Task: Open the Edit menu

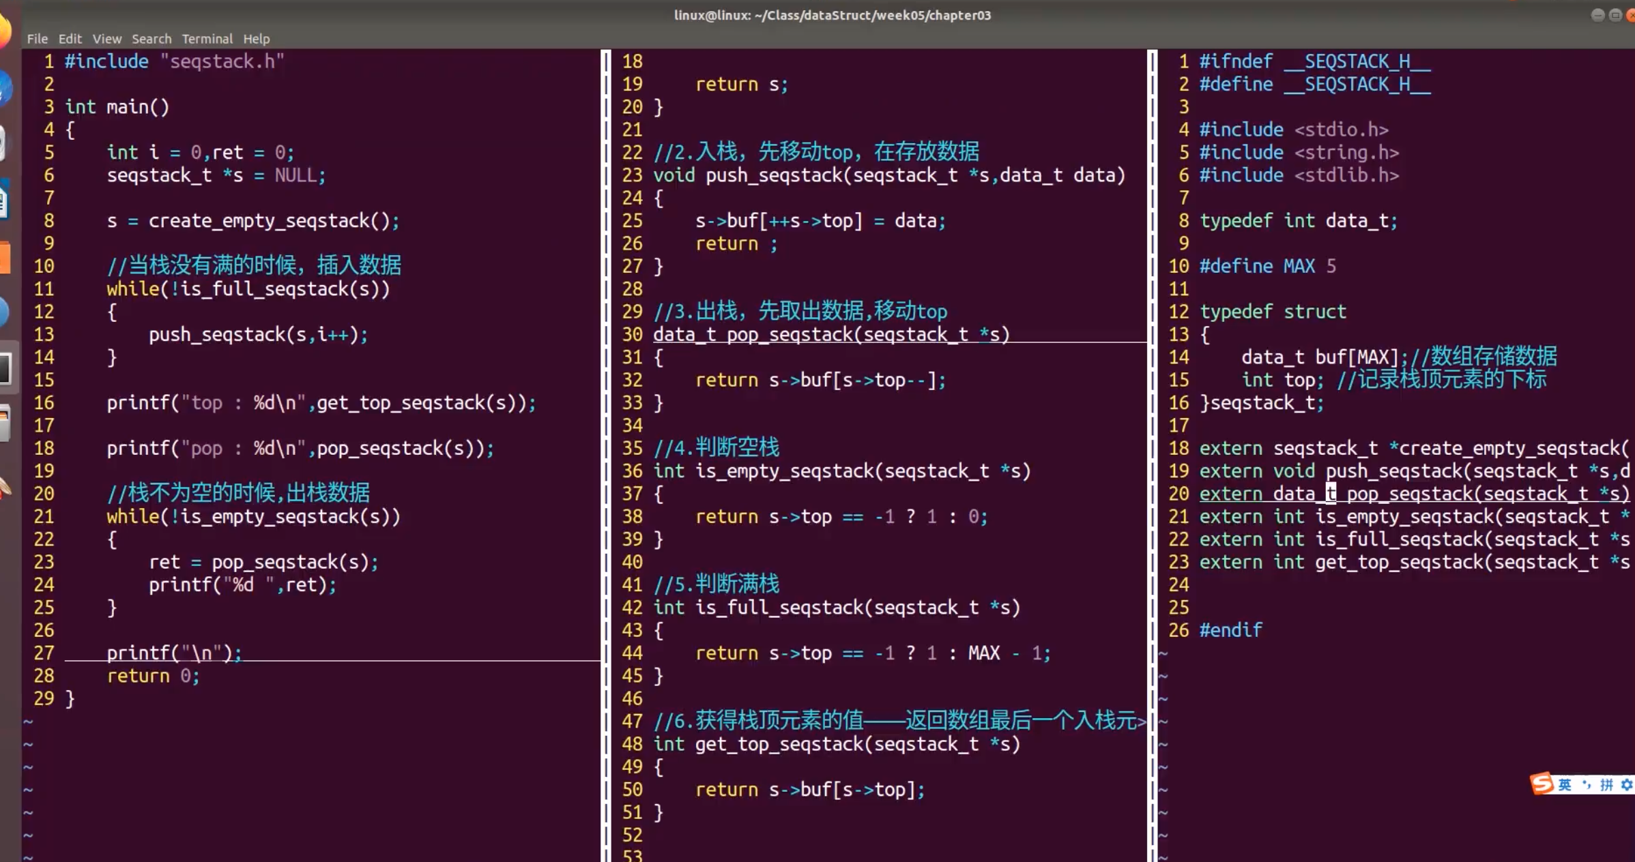Action: pos(70,39)
